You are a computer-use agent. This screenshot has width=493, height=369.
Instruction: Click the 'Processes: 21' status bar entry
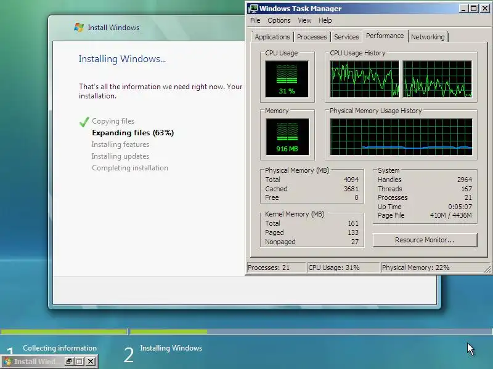click(276, 268)
